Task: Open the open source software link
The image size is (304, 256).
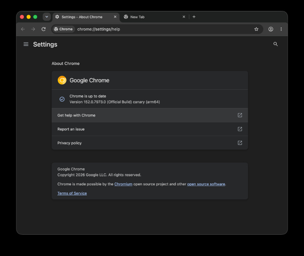Action: [x=206, y=184]
